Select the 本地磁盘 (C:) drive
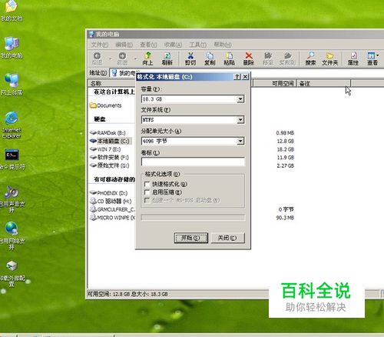Viewport: 384px width, 337px height. pos(110,141)
